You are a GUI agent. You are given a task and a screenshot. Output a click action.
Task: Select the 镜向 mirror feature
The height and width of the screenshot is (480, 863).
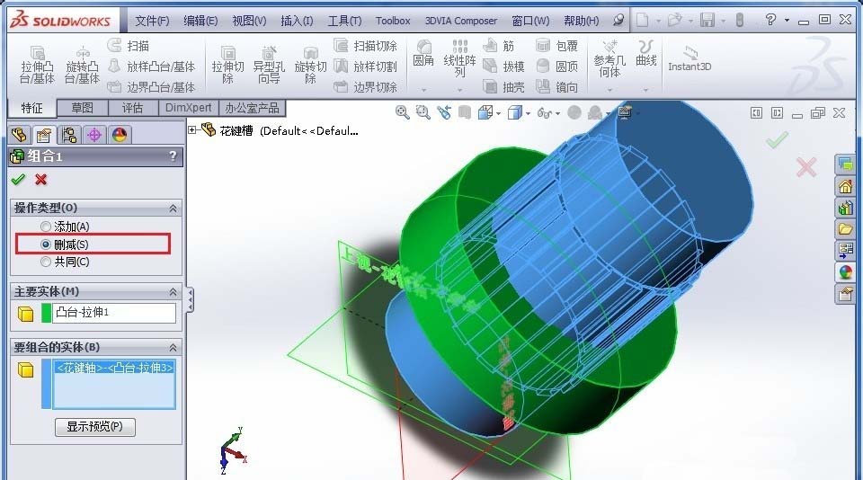click(x=556, y=87)
